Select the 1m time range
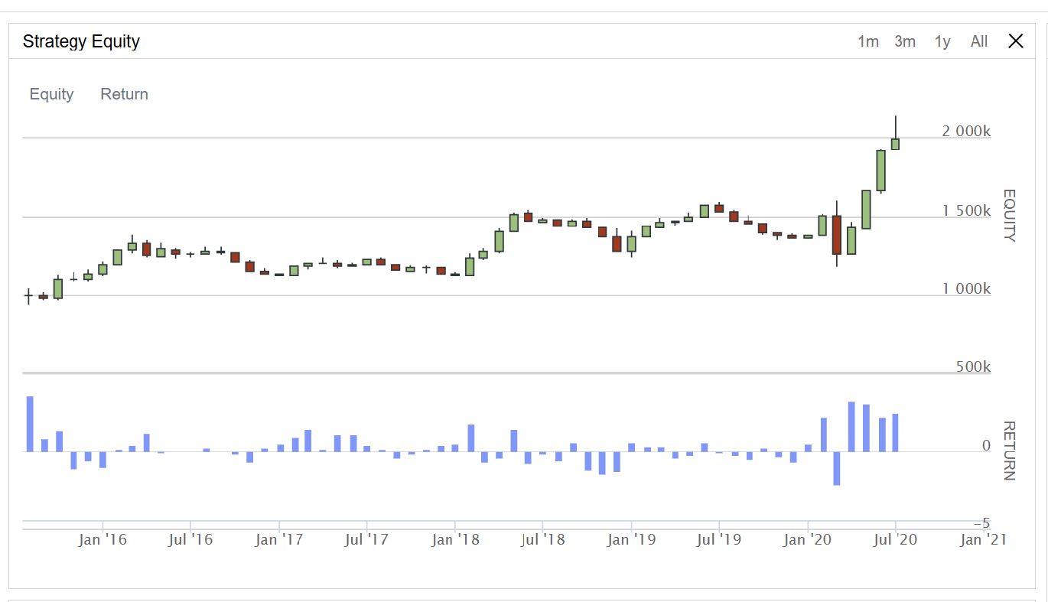This screenshot has height=602, width=1048. pyautogui.click(x=867, y=41)
